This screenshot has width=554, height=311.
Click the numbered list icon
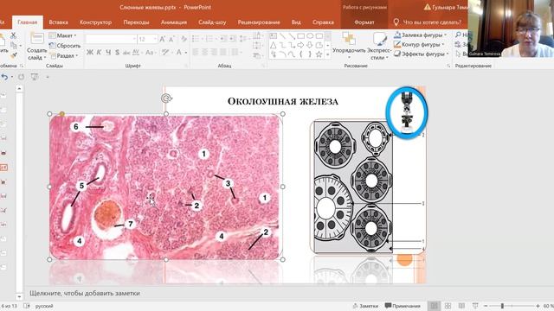[209, 38]
